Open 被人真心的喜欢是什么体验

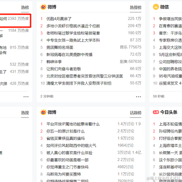point(69,153)
